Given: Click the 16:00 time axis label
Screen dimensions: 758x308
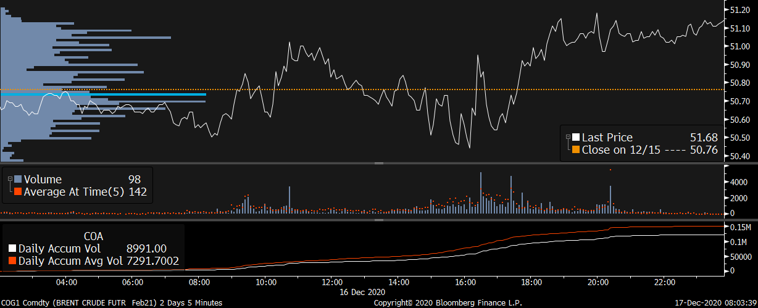Looking at the screenshot, I should [465, 283].
